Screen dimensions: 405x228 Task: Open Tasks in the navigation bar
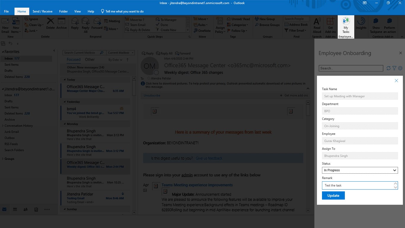(36, 209)
